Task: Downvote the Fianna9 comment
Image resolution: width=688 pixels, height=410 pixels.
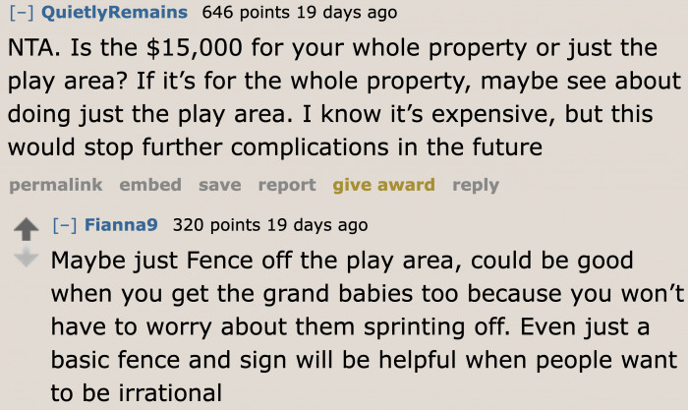Action: tap(27, 257)
